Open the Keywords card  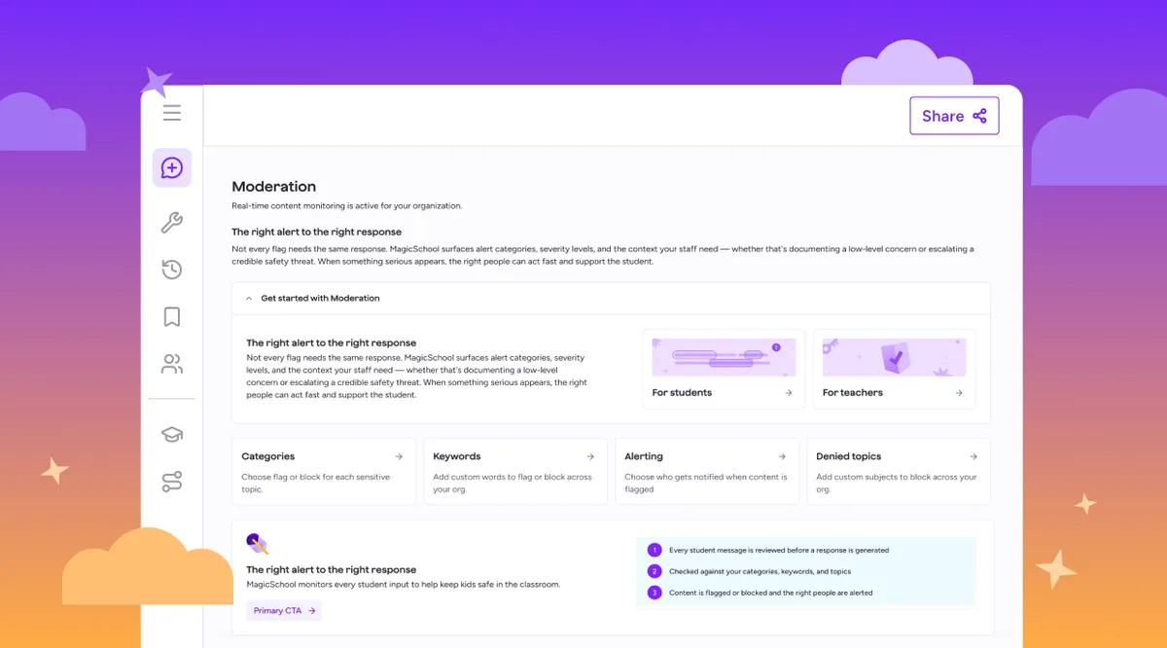tap(515, 472)
